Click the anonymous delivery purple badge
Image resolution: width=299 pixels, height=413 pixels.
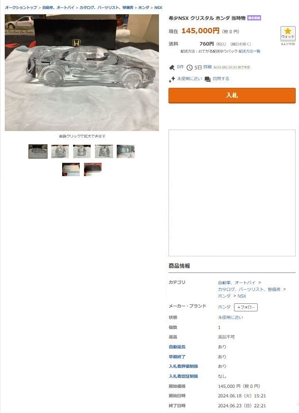(254, 18)
